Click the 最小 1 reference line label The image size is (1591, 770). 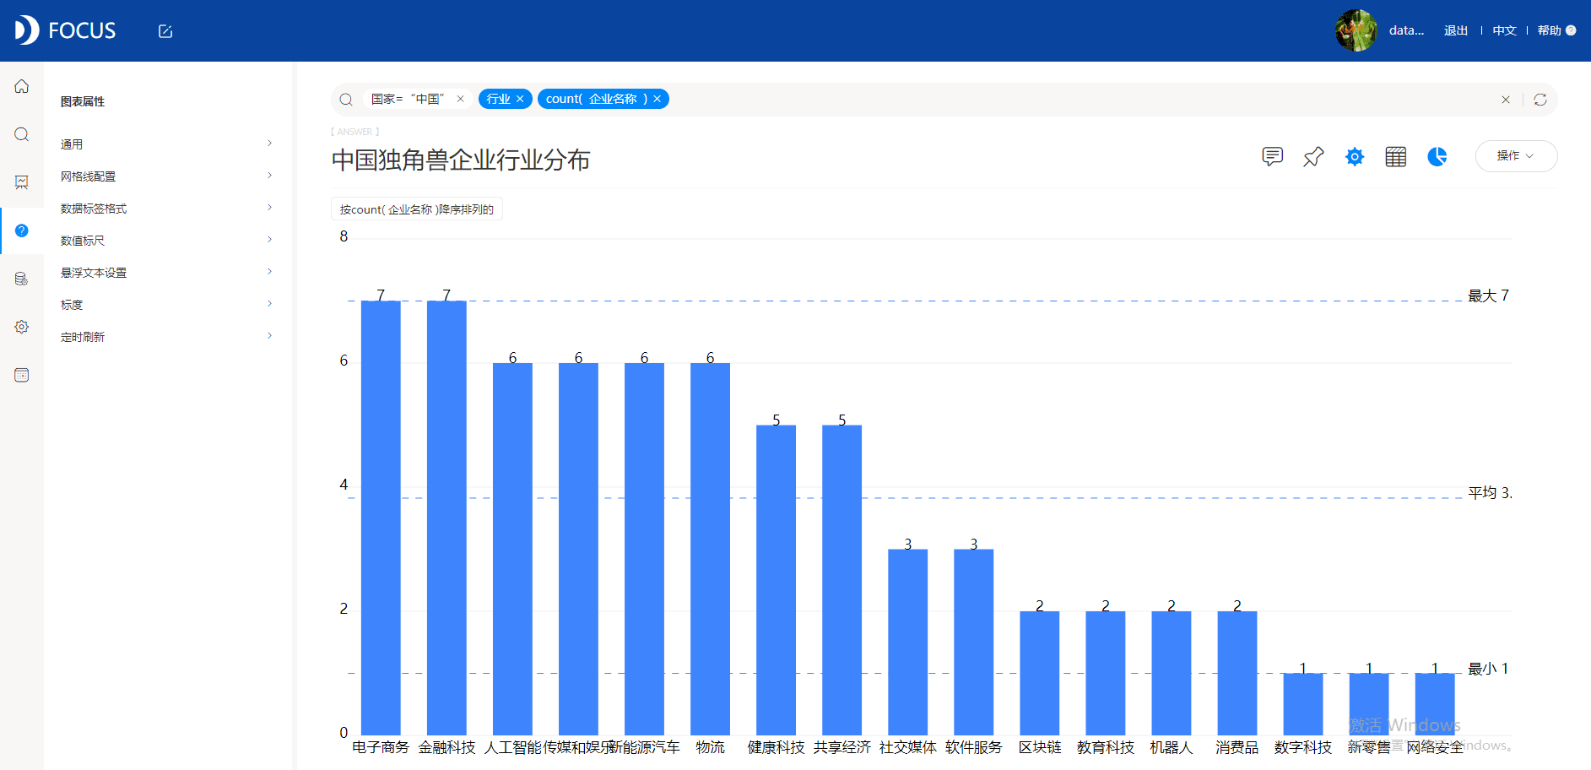[1488, 669]
